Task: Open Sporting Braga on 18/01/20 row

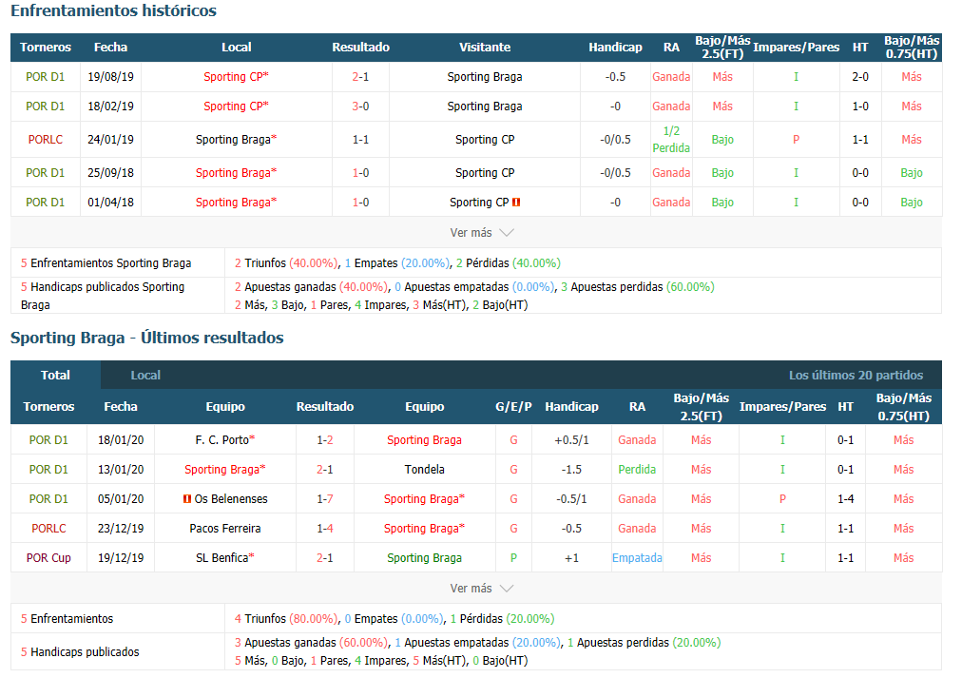Action: coord(425,440)
